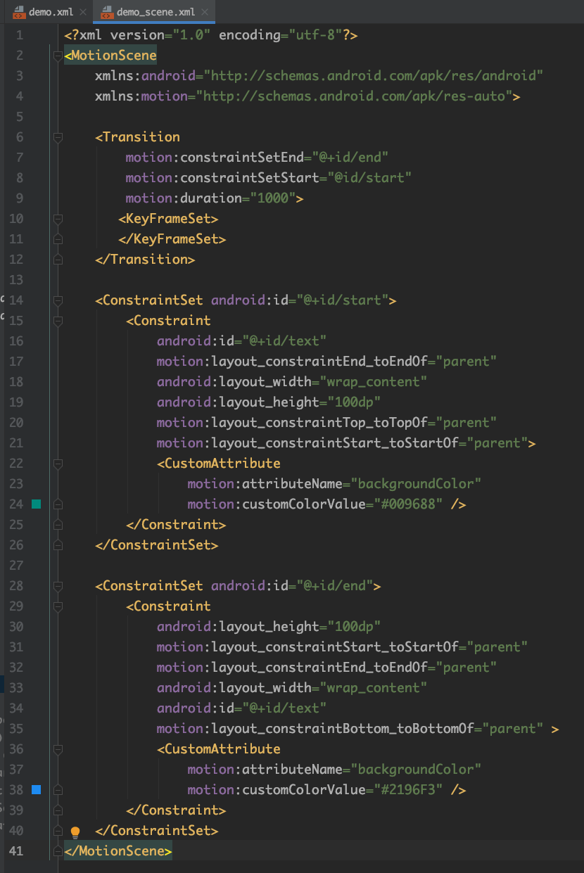Open the blue #2196F3 gutter color swatch
This screenshot has height=873, width=584.
point(37,789)
